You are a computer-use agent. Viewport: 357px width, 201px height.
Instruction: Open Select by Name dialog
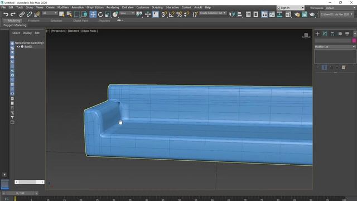[x=69, y=15]
